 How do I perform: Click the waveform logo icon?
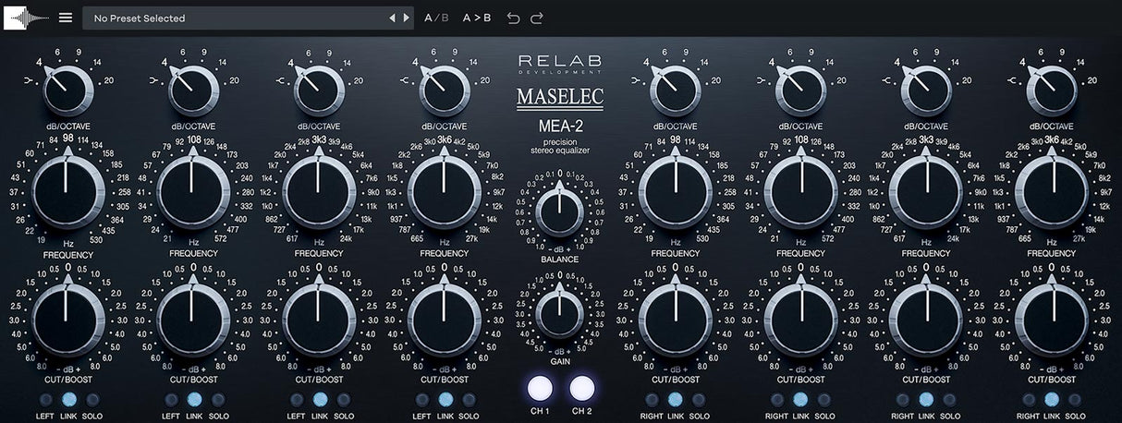[27, 18]
